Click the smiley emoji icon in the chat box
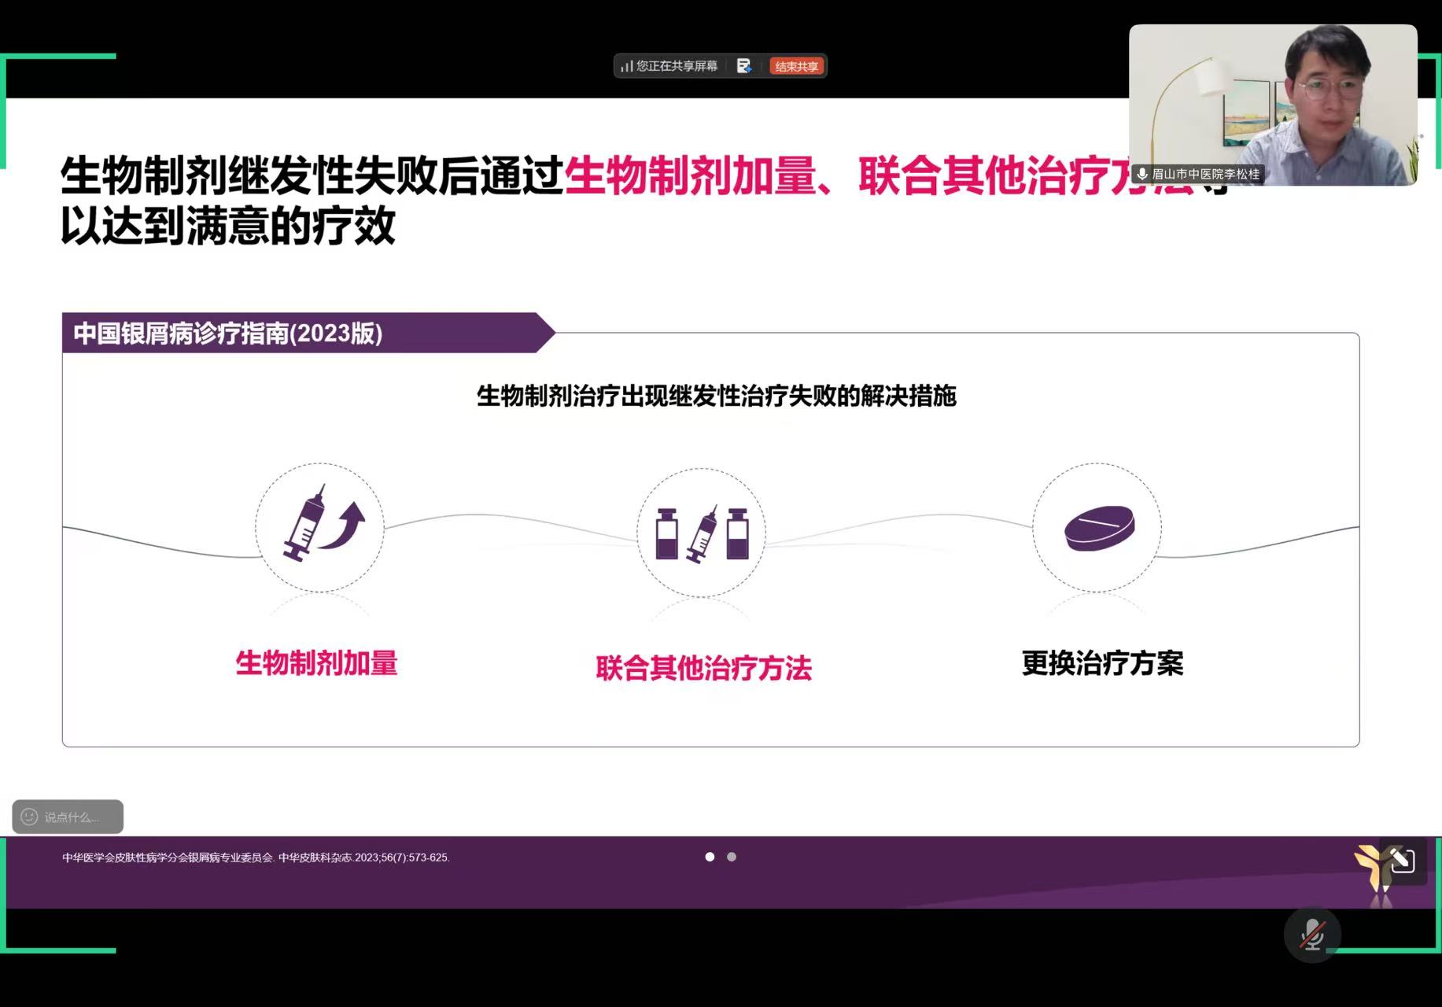The image size is (1442, 1007). click(28, 817)
